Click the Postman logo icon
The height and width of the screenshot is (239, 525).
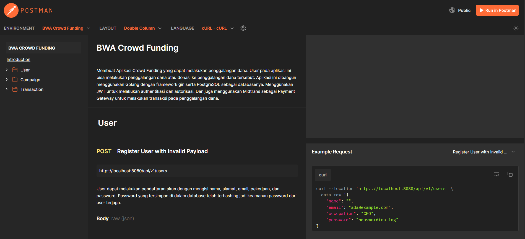[x=11, y=11]
